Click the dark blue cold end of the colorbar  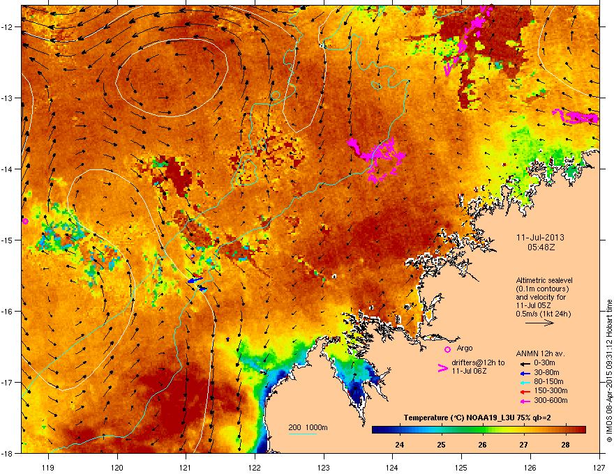(x=379, y=430)
